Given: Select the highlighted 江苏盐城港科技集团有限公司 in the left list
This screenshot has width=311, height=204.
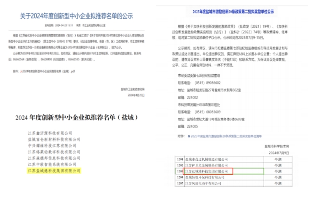Looking at the screenshot, I should (x=54, y=170).
